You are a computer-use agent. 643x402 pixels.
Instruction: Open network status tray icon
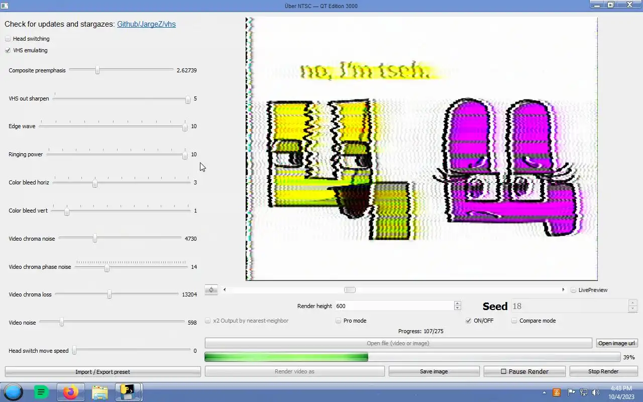coord(584,392)
